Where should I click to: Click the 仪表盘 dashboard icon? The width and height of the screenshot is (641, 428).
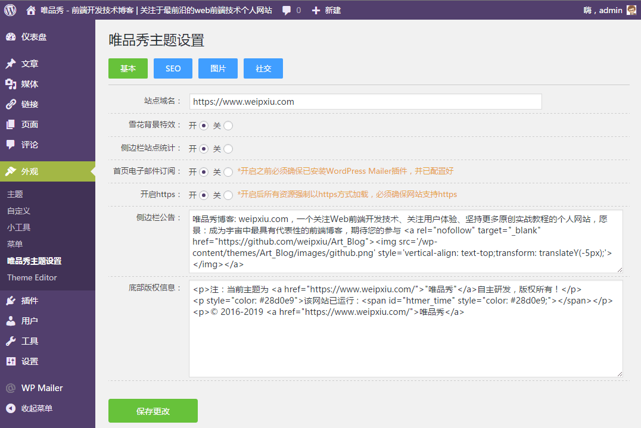(11, 37)
